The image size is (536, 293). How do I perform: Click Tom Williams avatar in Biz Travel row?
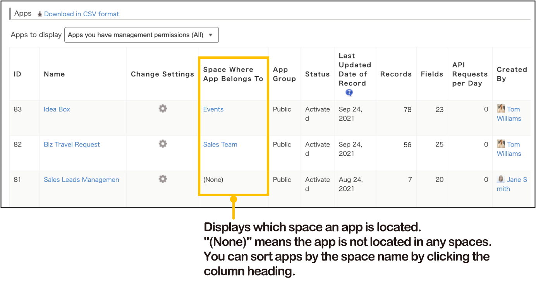pos(501,144)
